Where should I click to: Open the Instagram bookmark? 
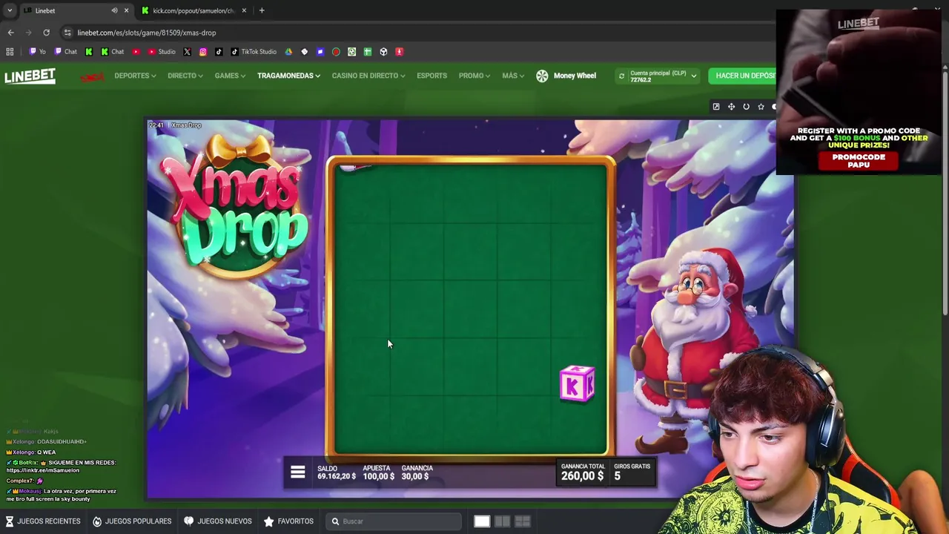pyautogui.click(x=202, y=52)
